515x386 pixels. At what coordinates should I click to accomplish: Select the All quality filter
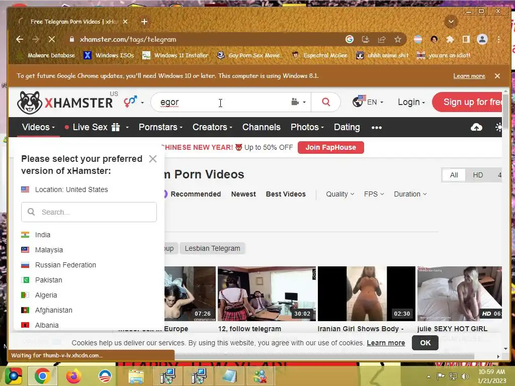click(454, 175)
